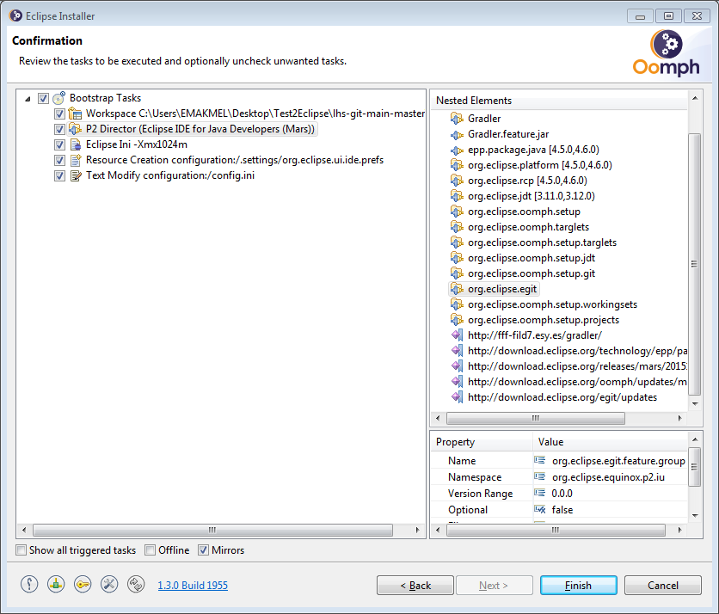Viewport: 719px width, 614px height.
Task: Click icon next to org.eclipse.egit
Action: 457,289
